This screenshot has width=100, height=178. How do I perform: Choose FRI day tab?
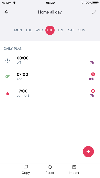(x=60, y=30)
